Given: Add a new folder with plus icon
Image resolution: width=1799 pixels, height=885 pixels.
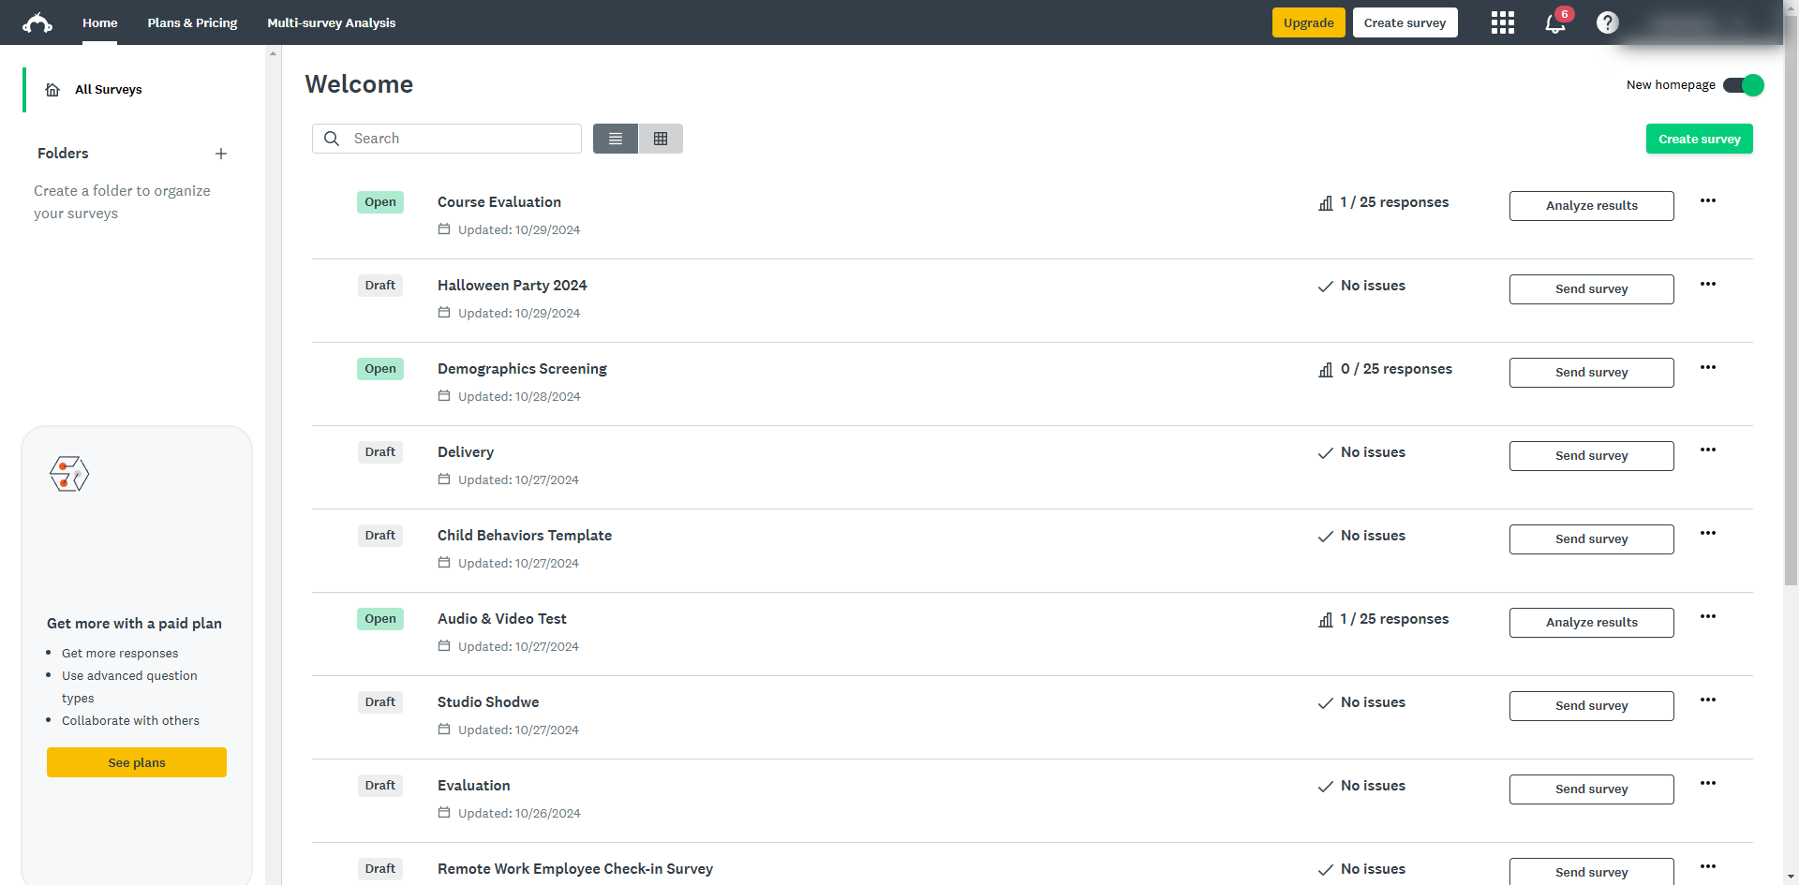Looking at the screenshot, I should (x=221, y=154).
